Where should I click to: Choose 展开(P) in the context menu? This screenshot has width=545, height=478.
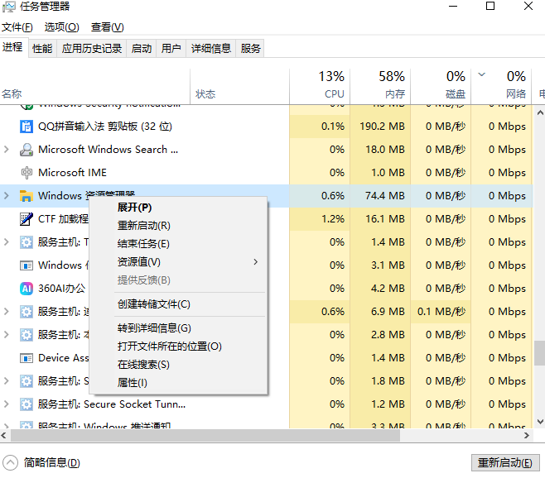(x=179, y=208)
